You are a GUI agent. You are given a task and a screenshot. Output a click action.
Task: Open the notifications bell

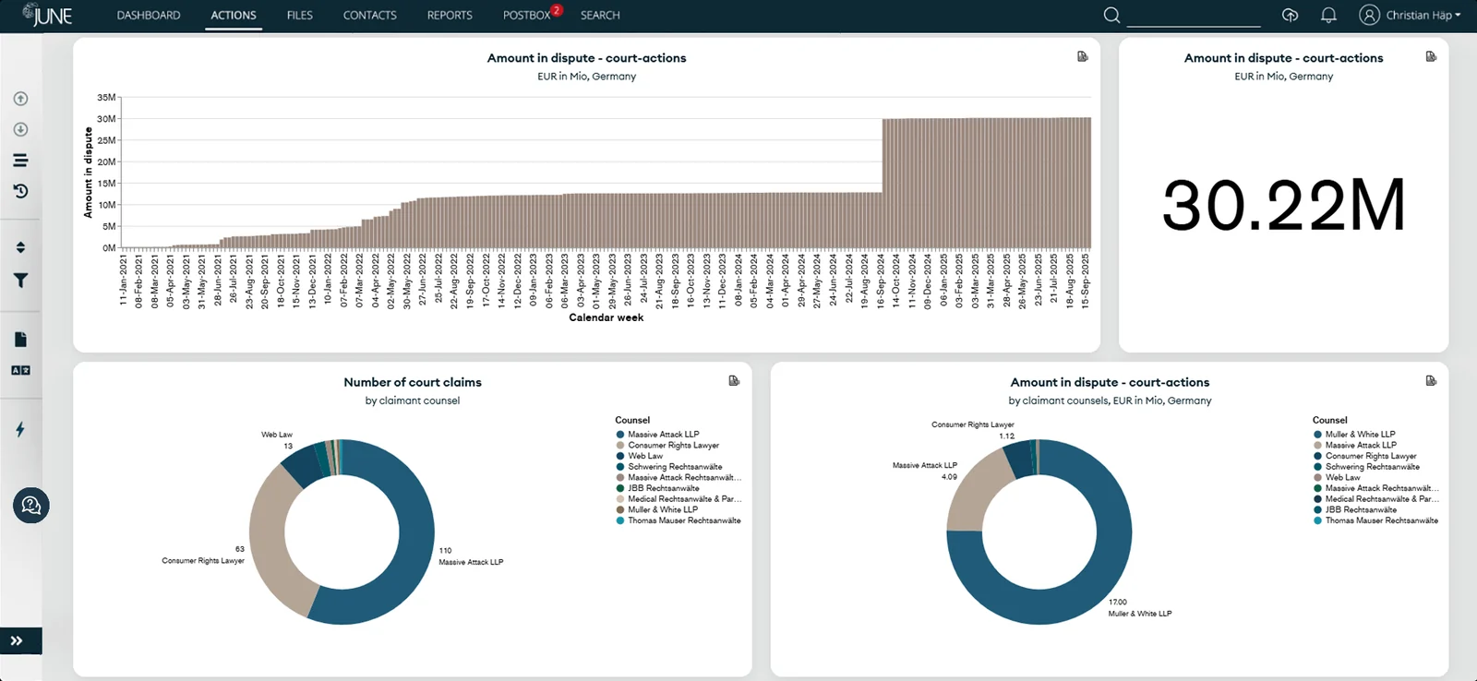(x=1328, y=15)
